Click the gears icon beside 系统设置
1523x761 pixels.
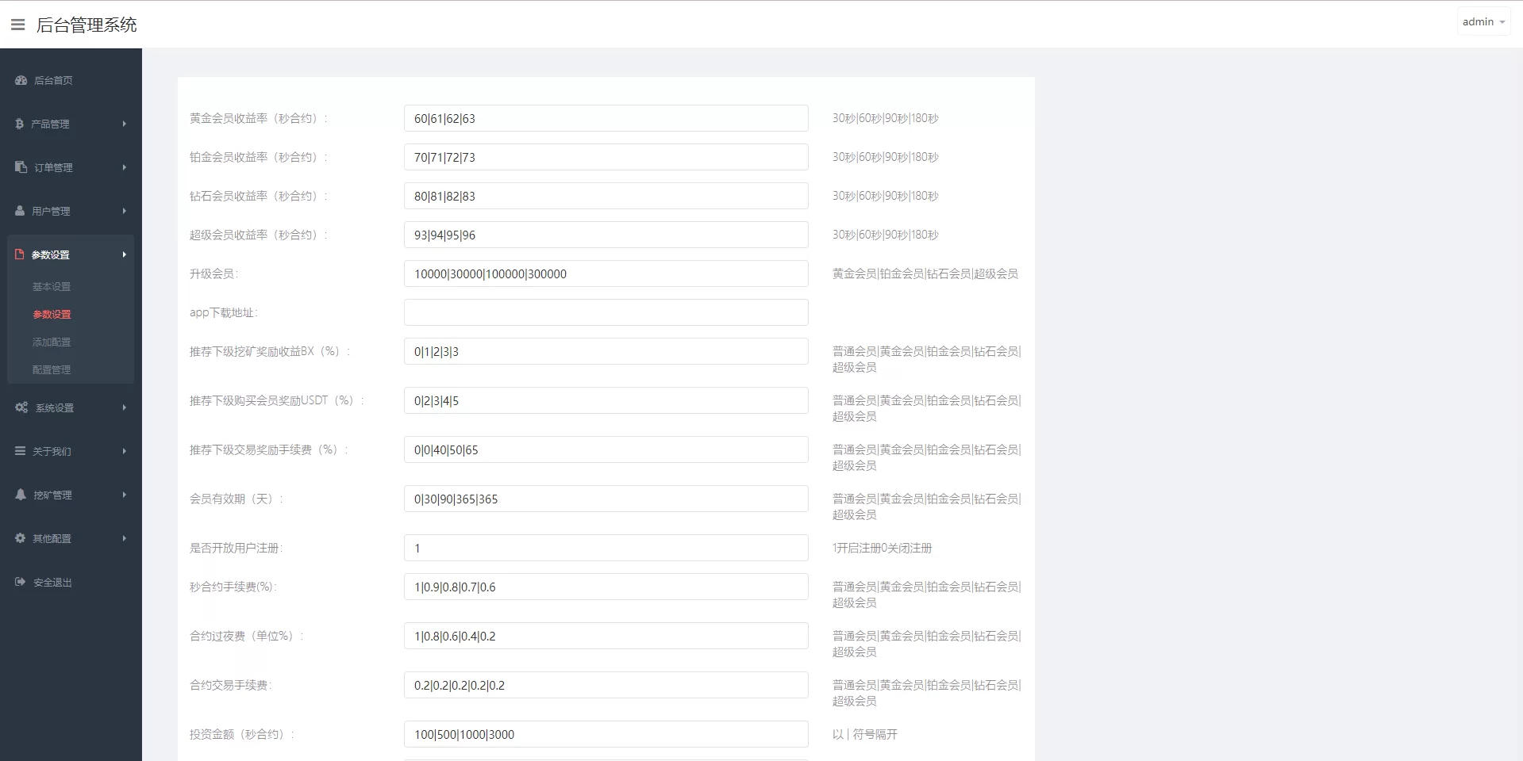coord(21,407)
